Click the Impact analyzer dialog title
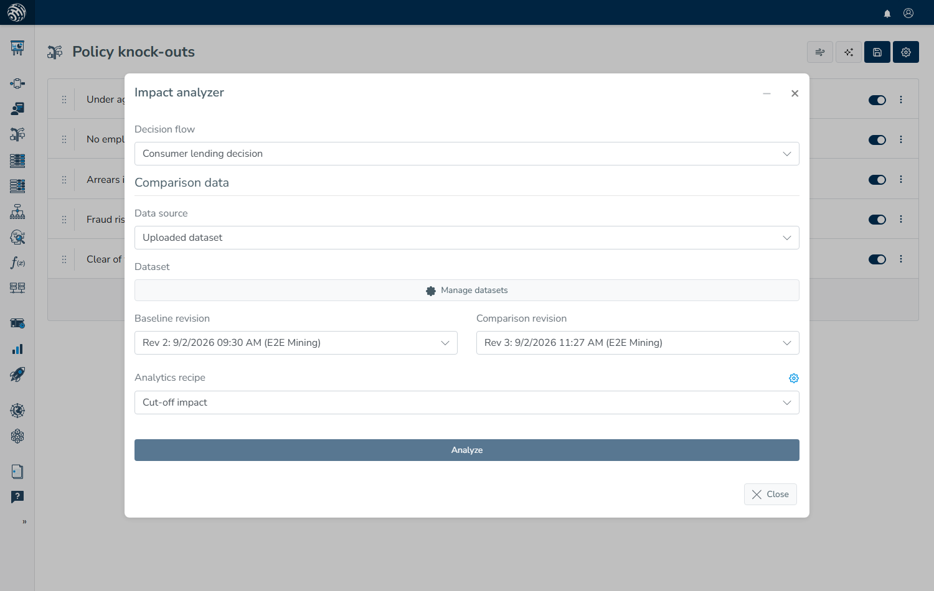Image resolution: width=934 pixels, height=591 pixels. pyautogui.click(x=179, y=92)
